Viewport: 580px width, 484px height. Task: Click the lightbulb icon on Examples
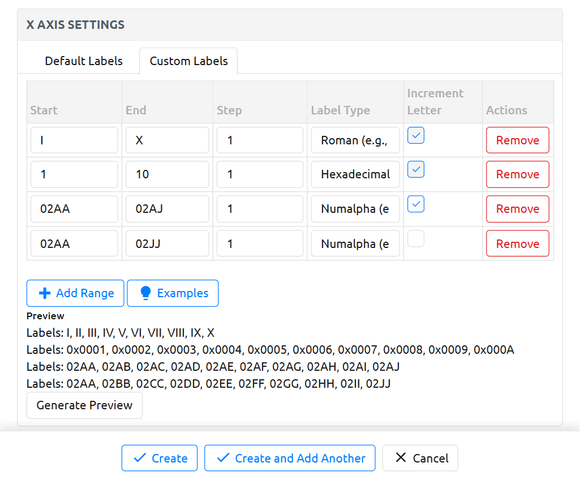[x=145, y=293]
